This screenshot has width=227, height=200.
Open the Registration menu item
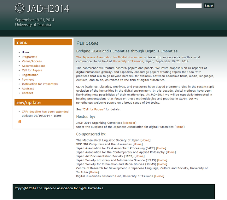(x=30, y=75)
